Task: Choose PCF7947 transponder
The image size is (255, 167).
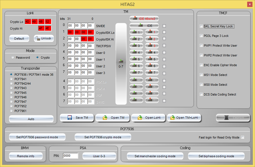Action: [x=11, y=101]
